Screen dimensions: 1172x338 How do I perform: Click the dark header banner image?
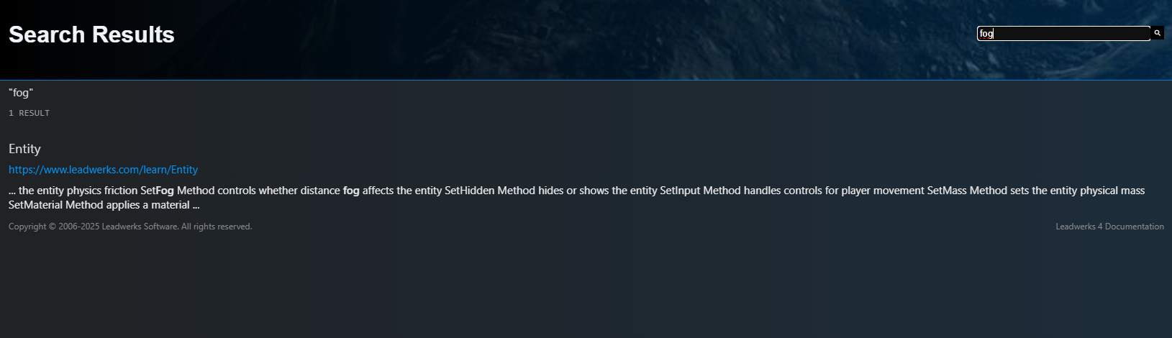[x=576, y=40]
